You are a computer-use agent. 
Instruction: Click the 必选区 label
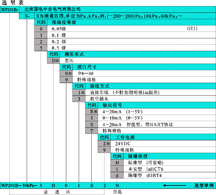coord(57,192)
